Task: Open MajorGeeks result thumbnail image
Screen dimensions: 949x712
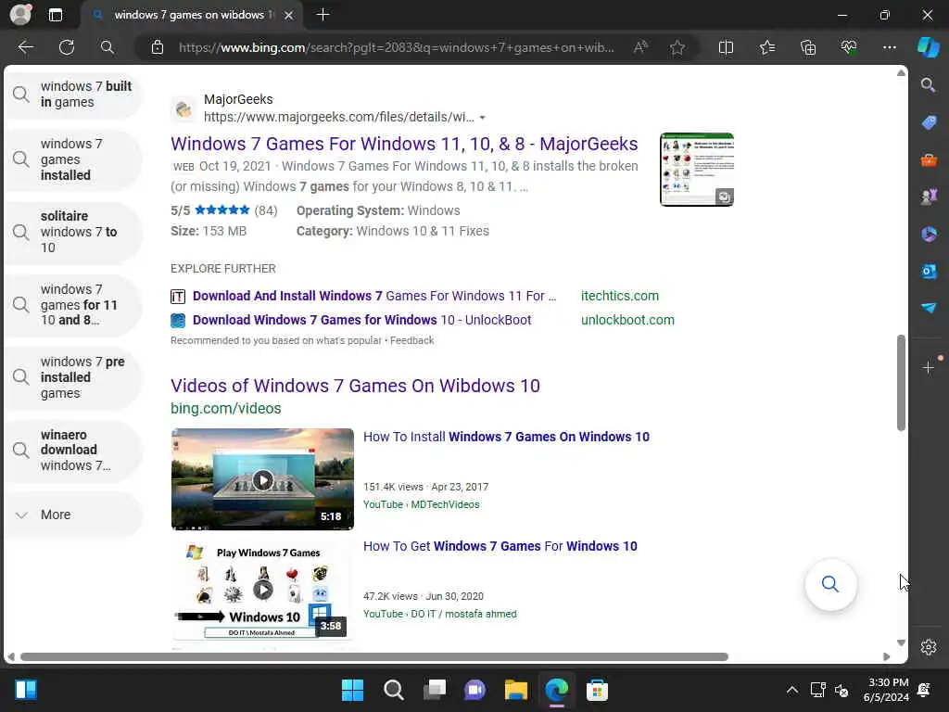Action: click(x=697, y=170)
